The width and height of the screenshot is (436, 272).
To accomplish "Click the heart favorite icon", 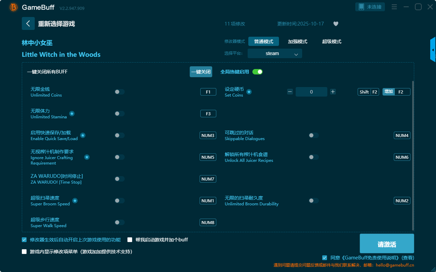I will 336,24.
